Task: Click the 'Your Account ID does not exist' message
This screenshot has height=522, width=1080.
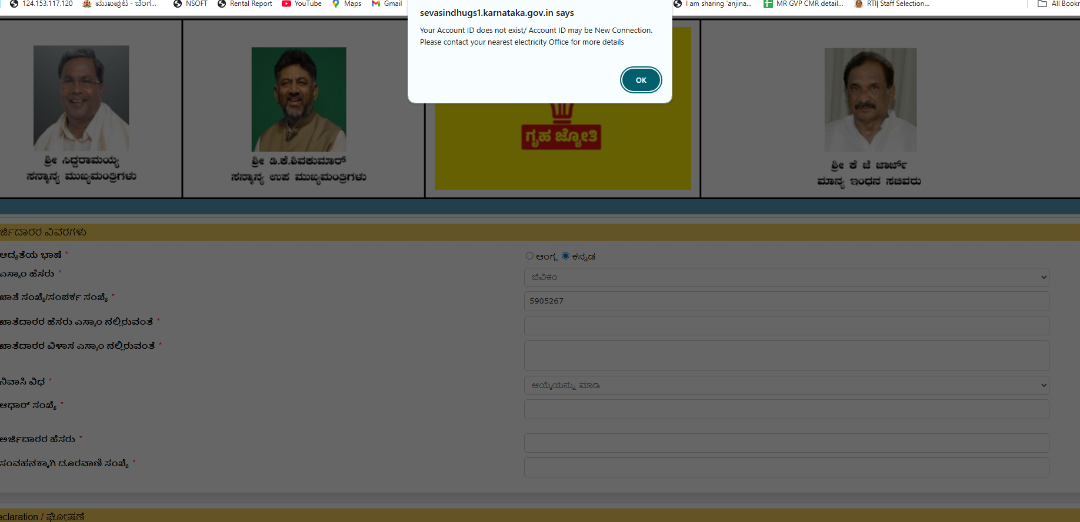Action: click(x=536, y=31)
